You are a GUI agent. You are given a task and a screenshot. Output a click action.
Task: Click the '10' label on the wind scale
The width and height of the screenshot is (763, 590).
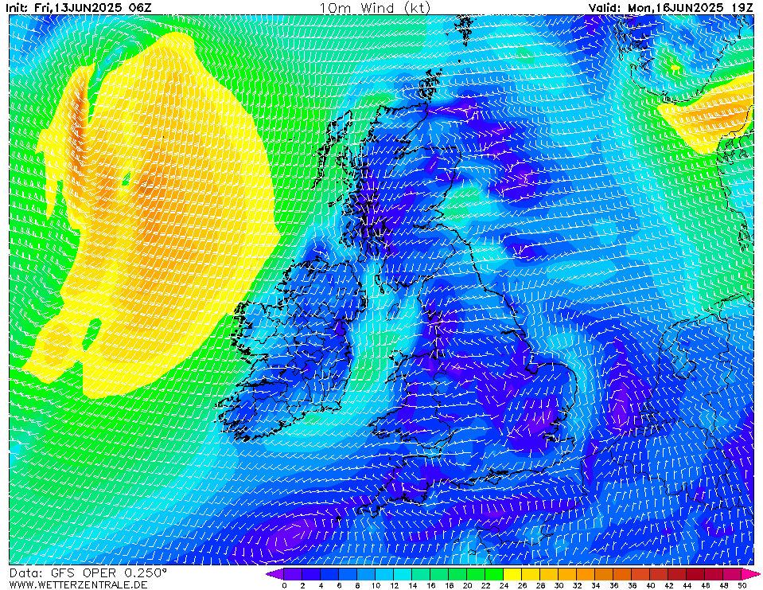pos(376,585)
